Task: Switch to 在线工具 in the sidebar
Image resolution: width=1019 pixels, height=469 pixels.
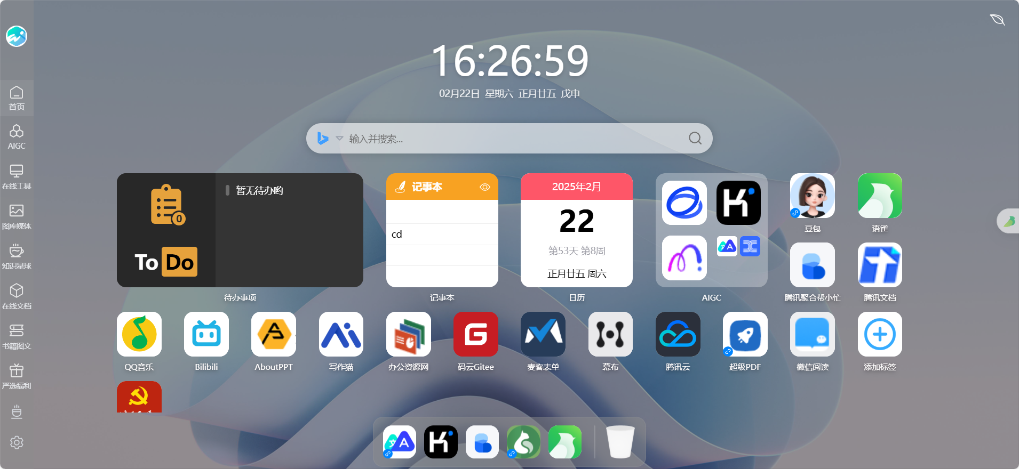Action: 17,177
